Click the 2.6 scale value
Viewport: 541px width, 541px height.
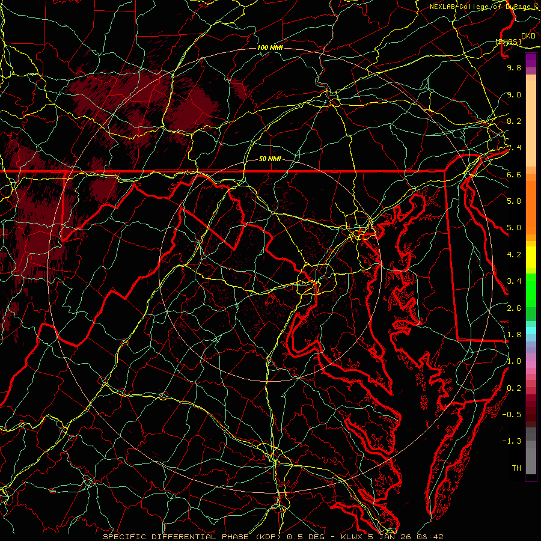tap(514, 308)
